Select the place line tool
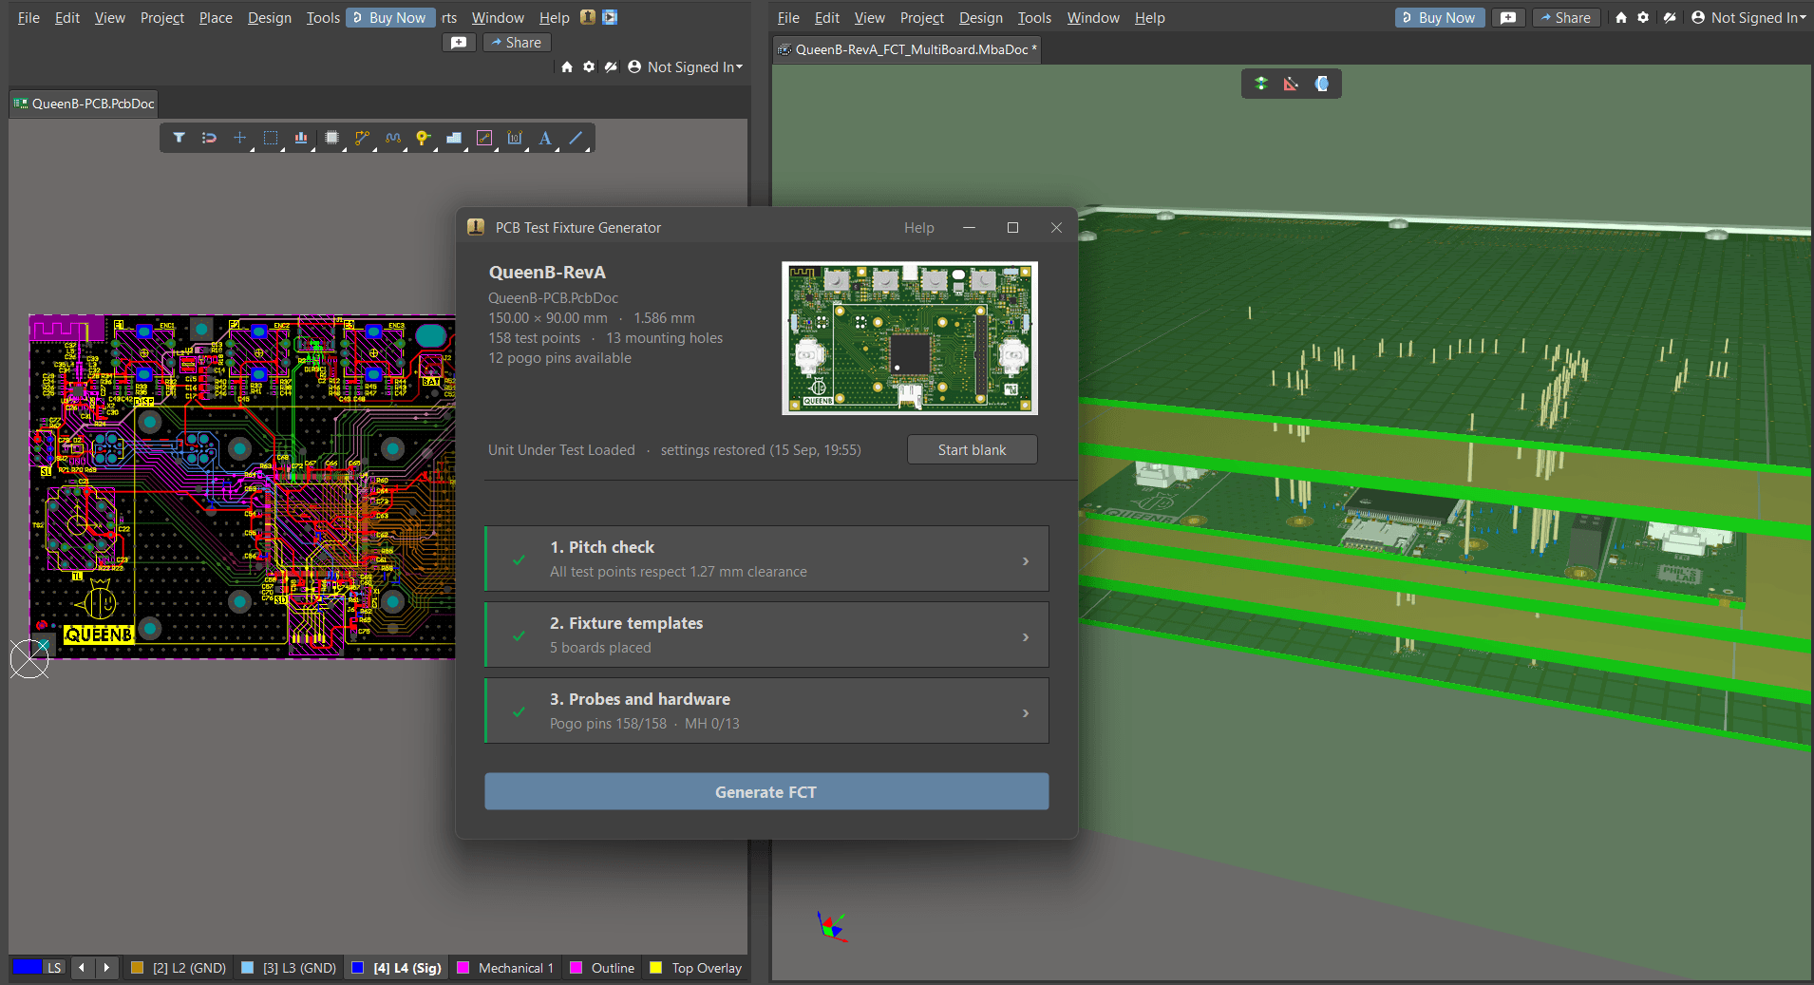 [x=576, y=138]
